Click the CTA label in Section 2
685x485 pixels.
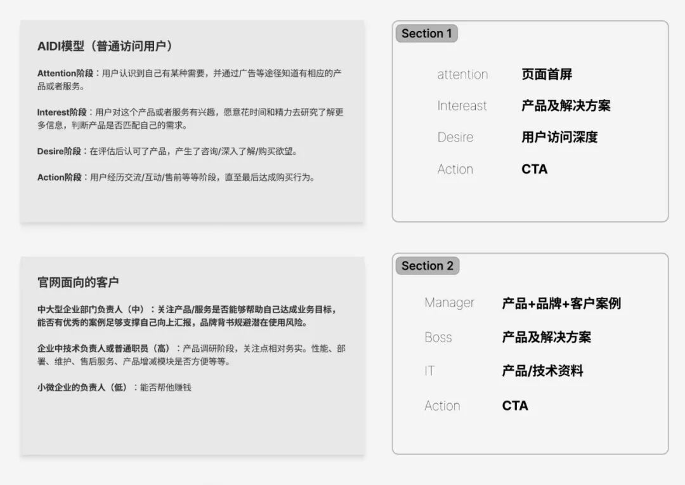point(515,405)
